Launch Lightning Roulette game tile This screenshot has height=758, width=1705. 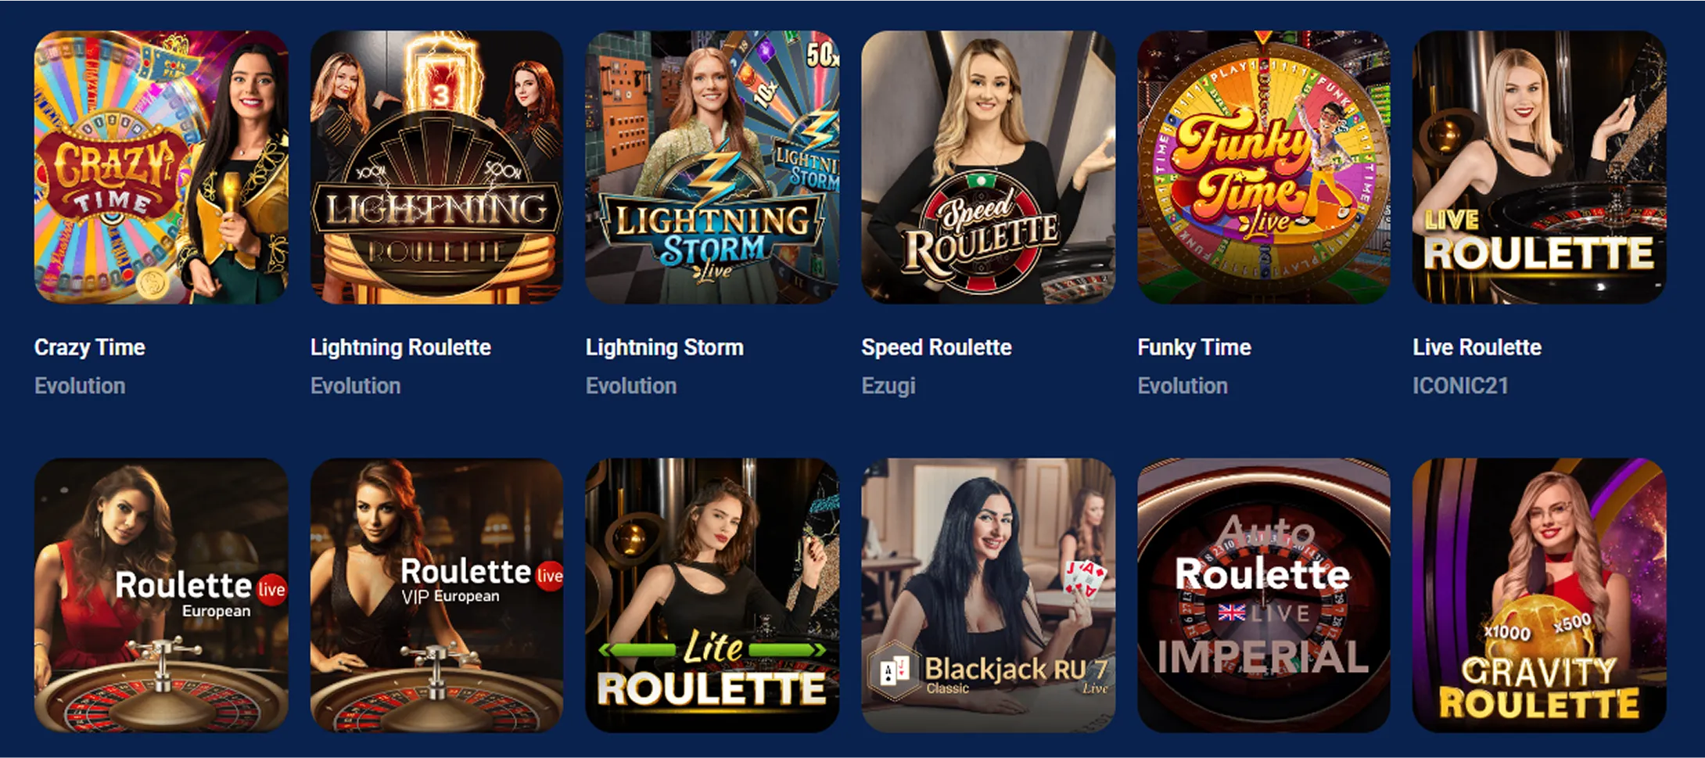pos(436,167)
